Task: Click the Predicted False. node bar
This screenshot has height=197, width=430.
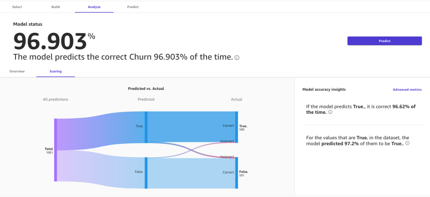Action: pos(146,173)
